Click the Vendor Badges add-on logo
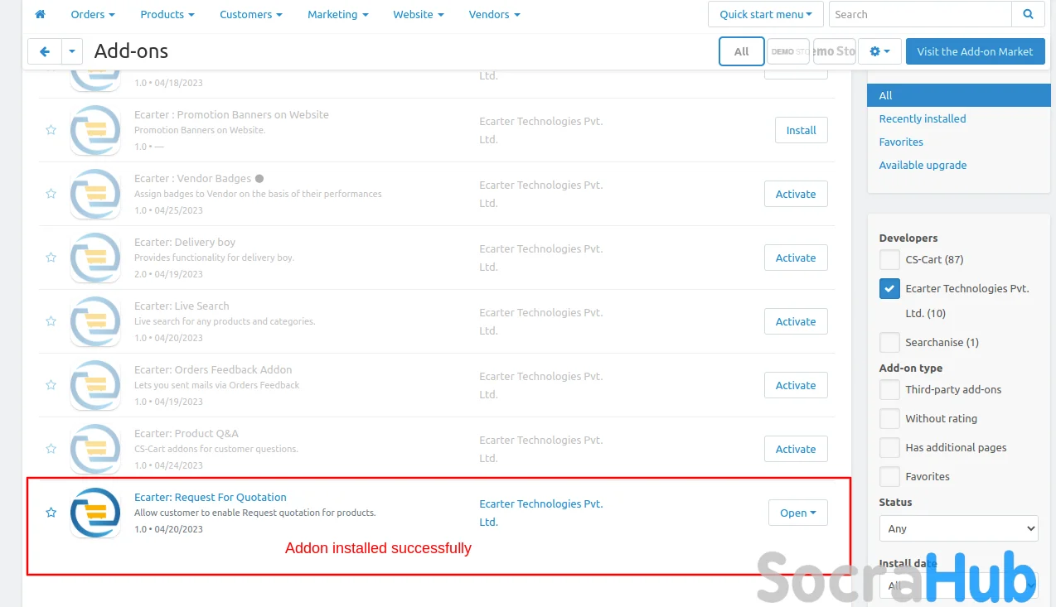Viewport: 1056px width, 607px height. coord(95,194)
